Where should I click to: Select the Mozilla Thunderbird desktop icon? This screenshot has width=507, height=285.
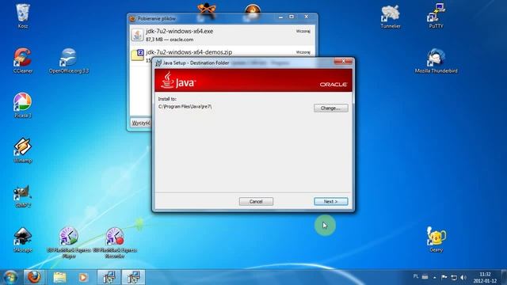tap(436, 60)
